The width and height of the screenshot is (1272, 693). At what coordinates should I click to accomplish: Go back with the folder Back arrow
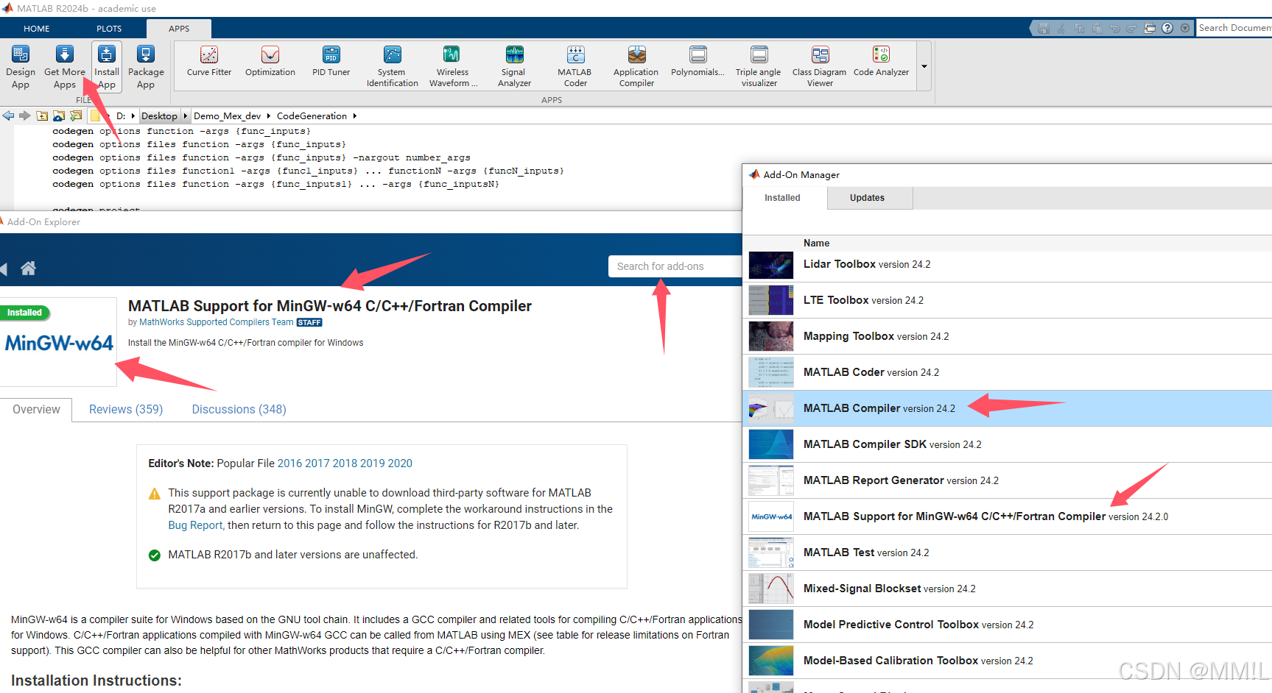point(9,115)
